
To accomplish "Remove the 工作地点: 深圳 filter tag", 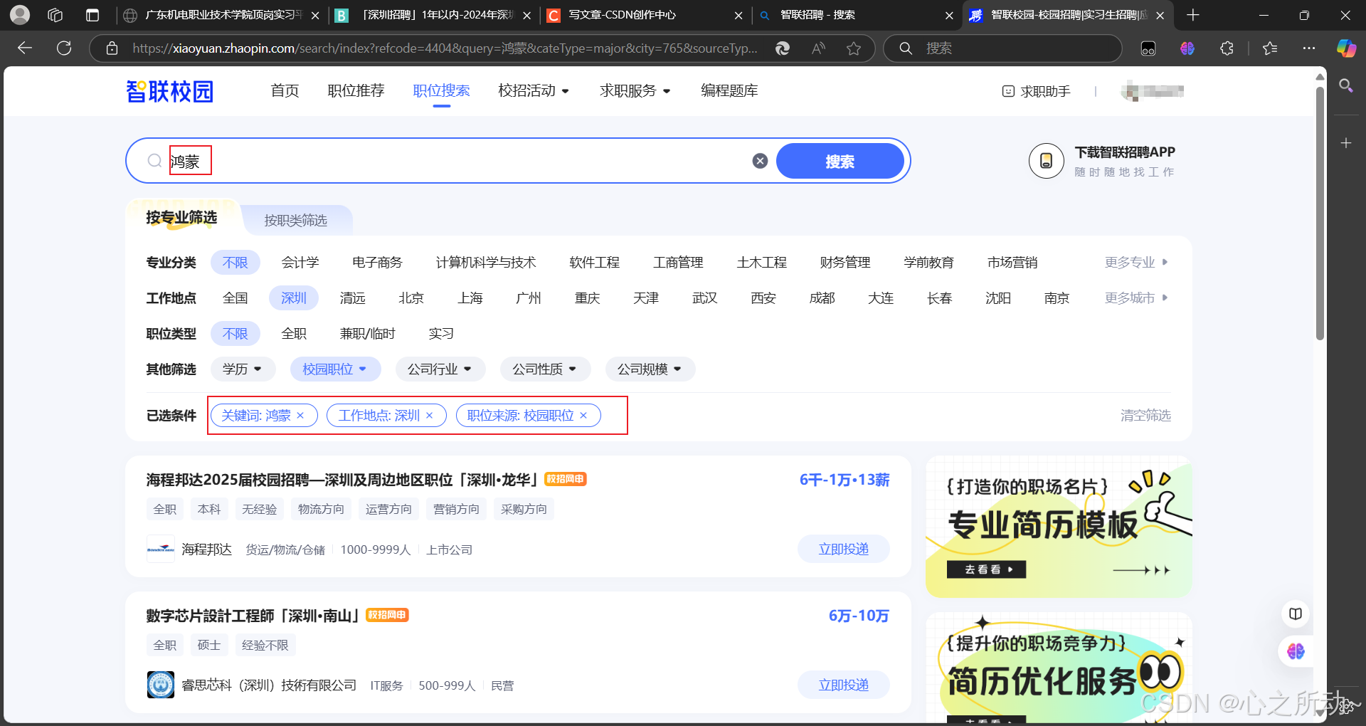I will pyautogui.click(x=429, y=416).
